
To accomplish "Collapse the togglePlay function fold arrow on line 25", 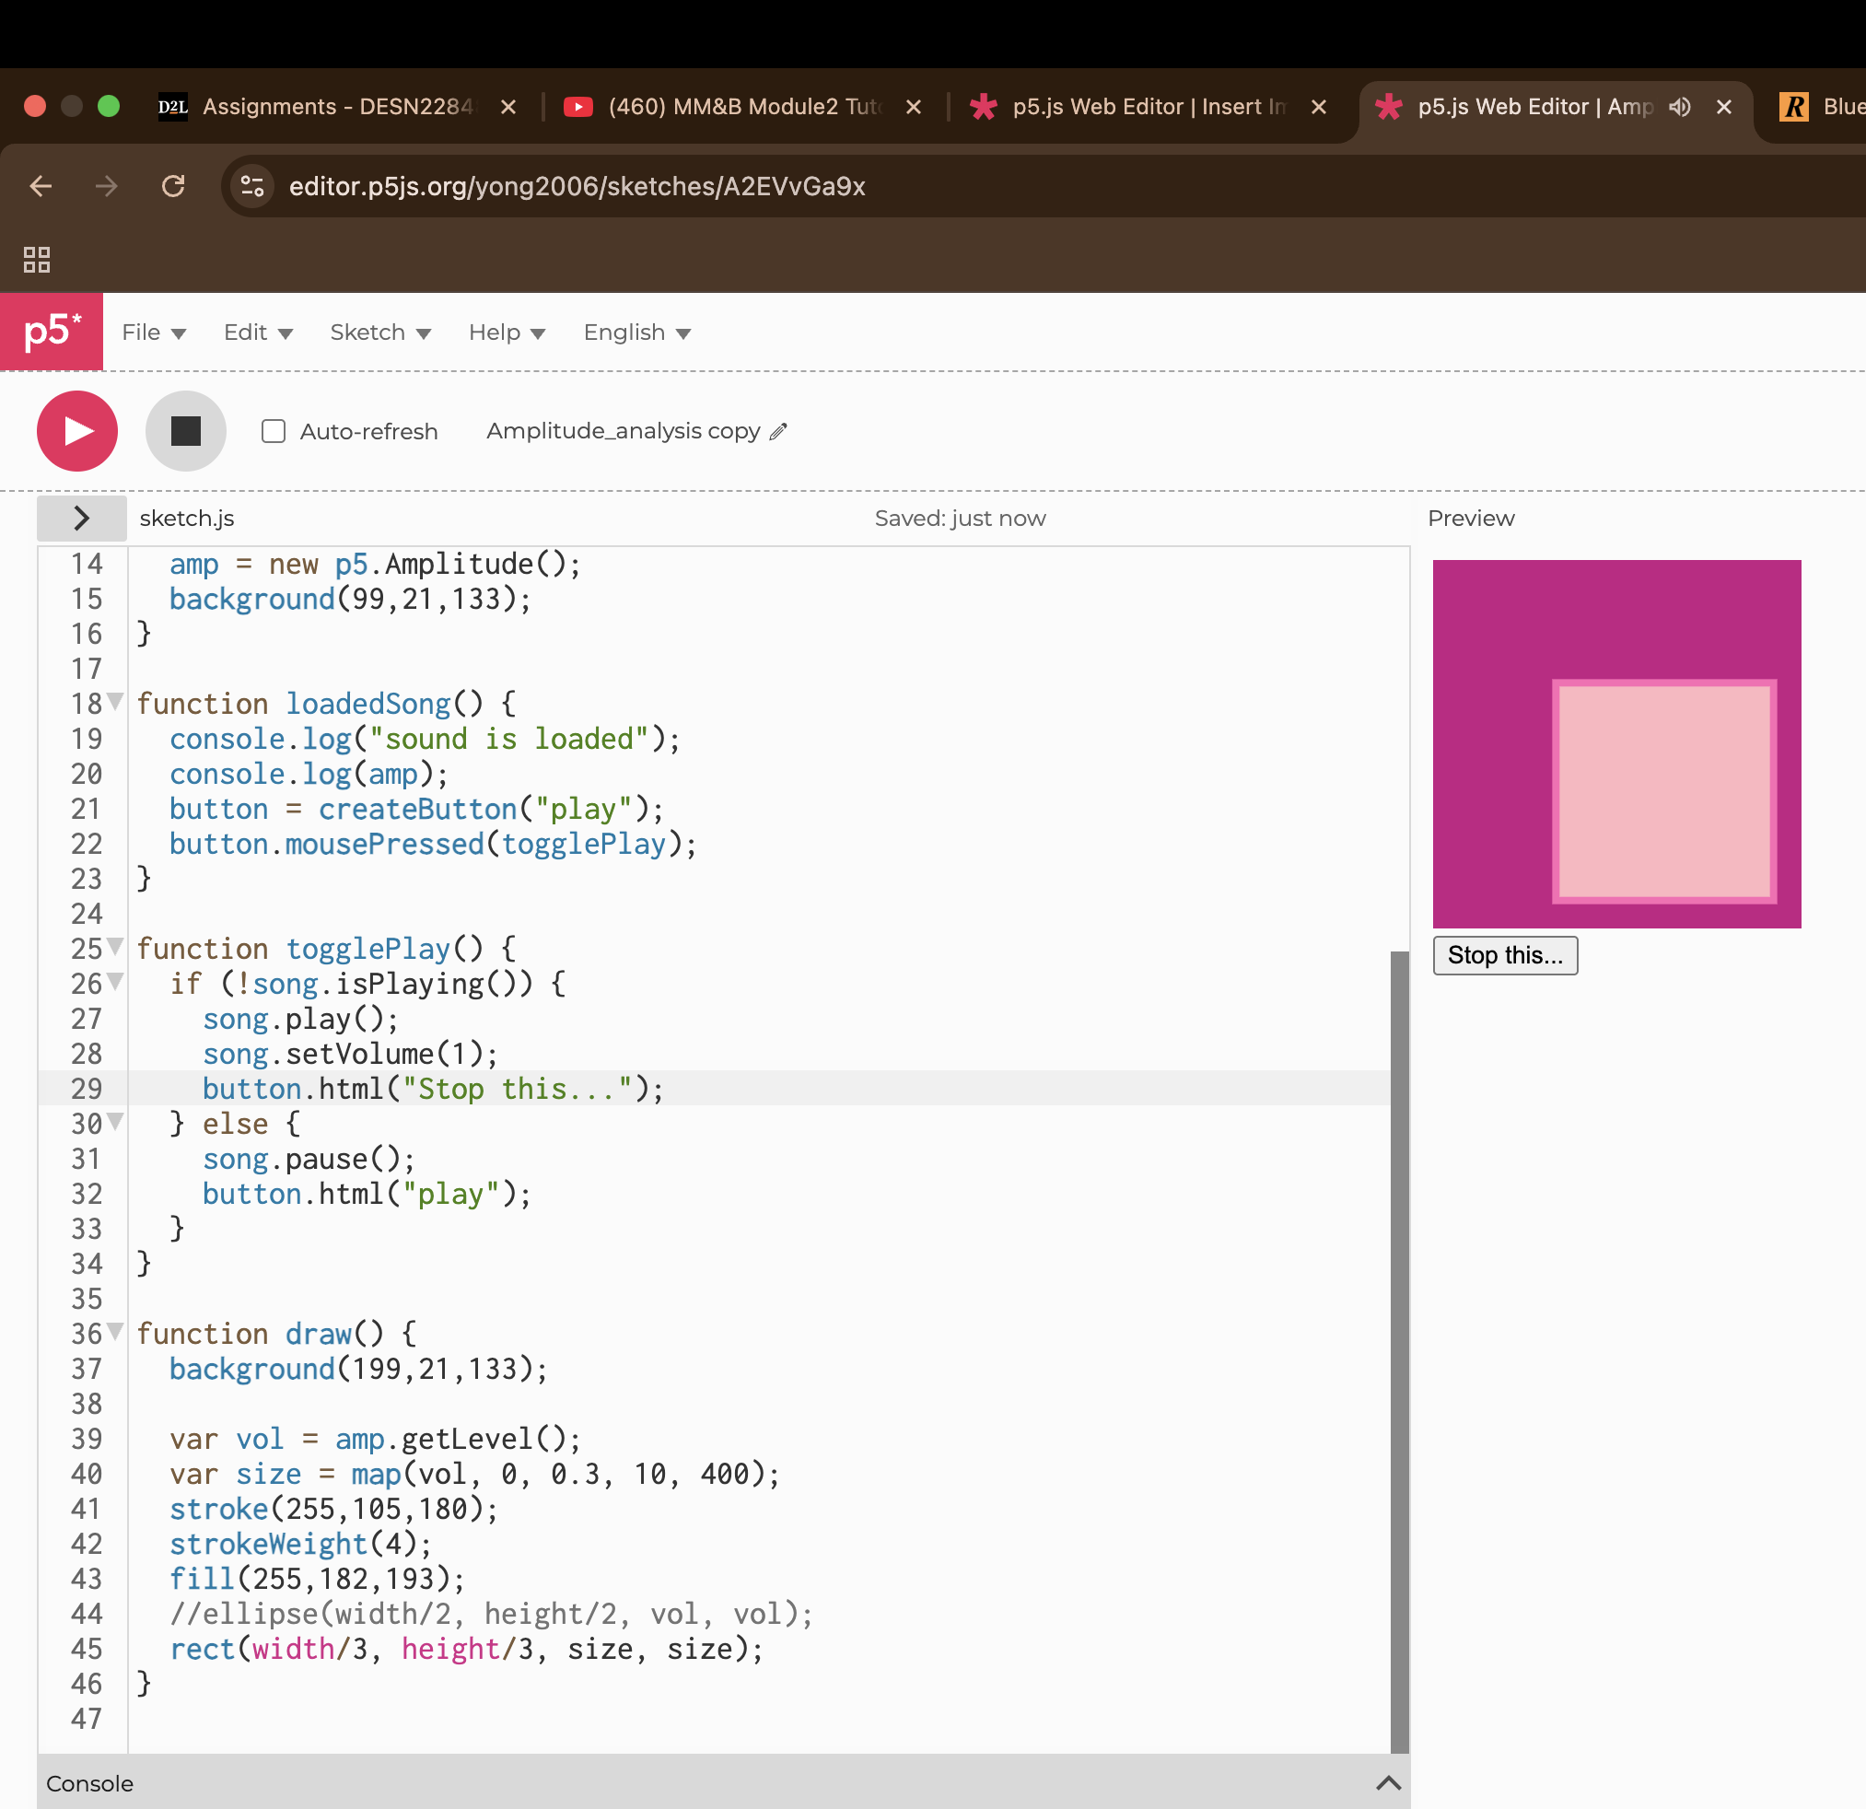I will tap(115, 948).
